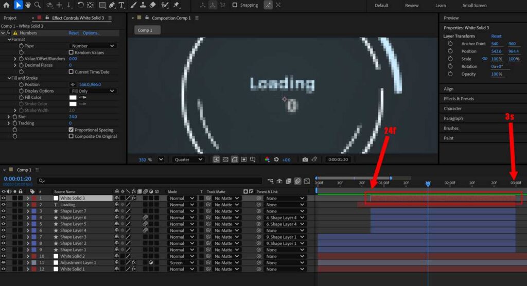Screen dimensions: 527x286
Task: Open grid and guide options icon
Action: pyautogui.click(x=253, y=159)
